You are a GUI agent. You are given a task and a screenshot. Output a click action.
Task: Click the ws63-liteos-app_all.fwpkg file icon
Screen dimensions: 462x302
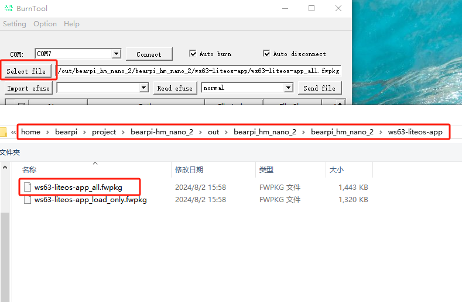pos(28,188)
